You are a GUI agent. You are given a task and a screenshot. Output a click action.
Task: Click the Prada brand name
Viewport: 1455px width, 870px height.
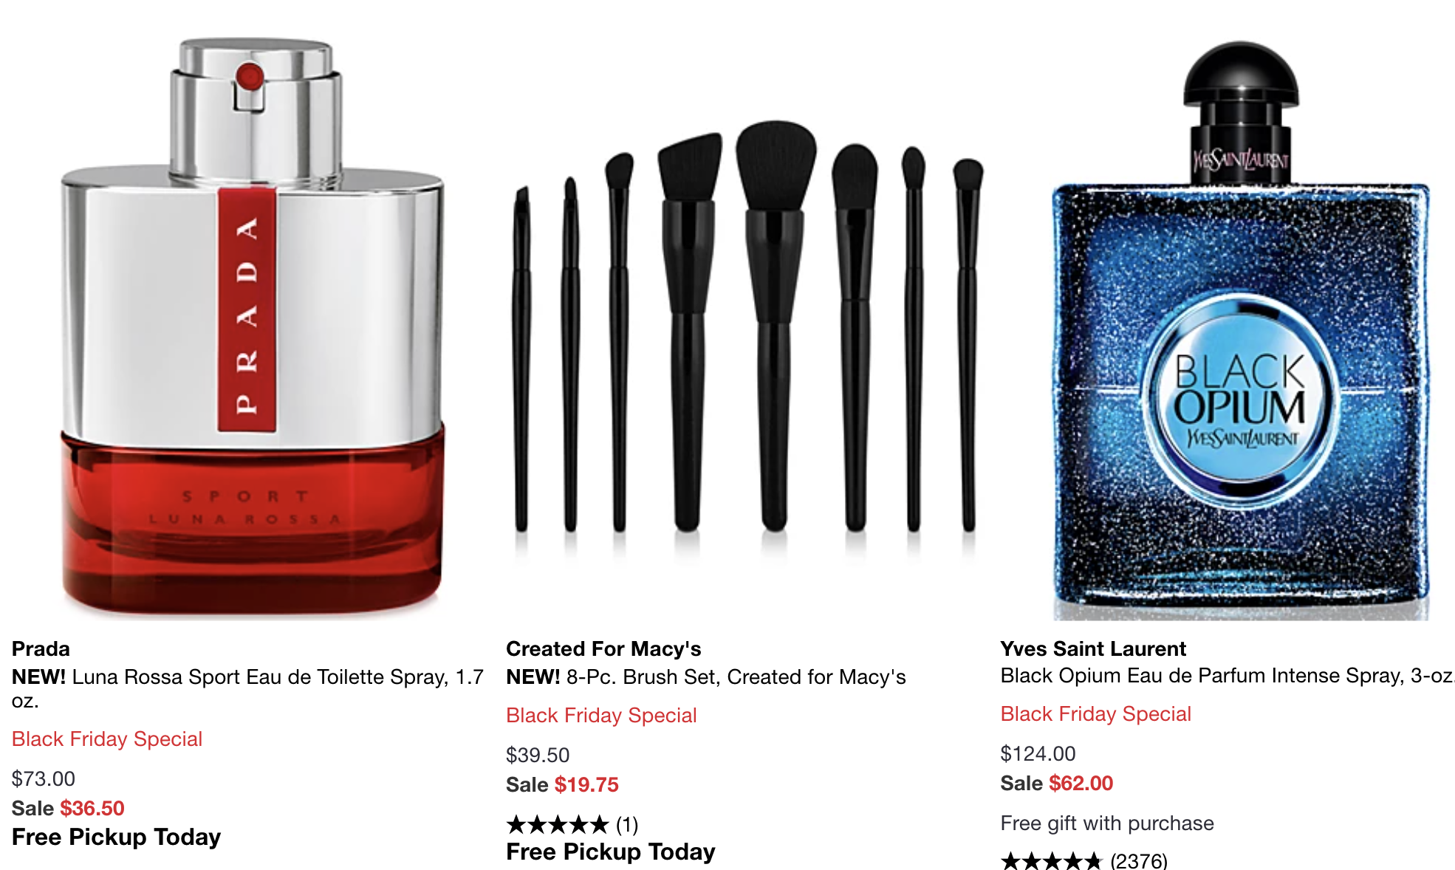[x=41, y=648]
